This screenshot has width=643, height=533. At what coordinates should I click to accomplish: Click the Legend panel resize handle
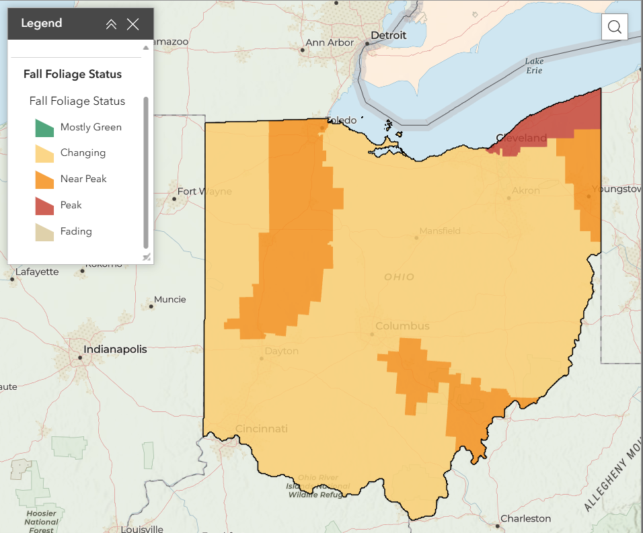click(146, 257)
